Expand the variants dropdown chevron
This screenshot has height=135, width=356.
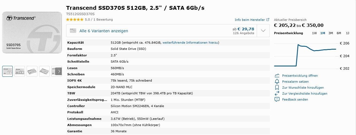click(x=263, y=31)
